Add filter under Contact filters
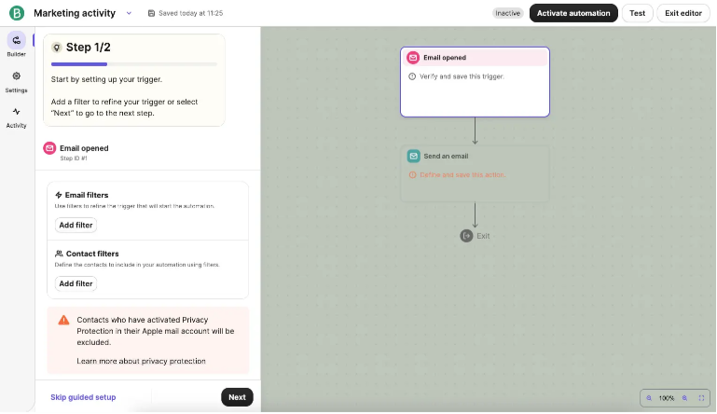Viewport: 717px width, 414px height. (76, 283)
